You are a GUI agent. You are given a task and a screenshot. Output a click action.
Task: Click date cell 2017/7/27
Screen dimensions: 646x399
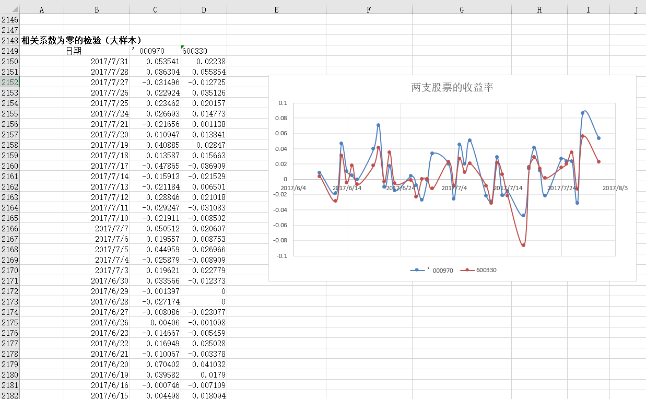(97, 82)
